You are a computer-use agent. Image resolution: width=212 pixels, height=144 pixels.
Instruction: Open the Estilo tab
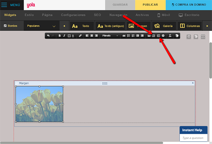(x=30, y=15)
